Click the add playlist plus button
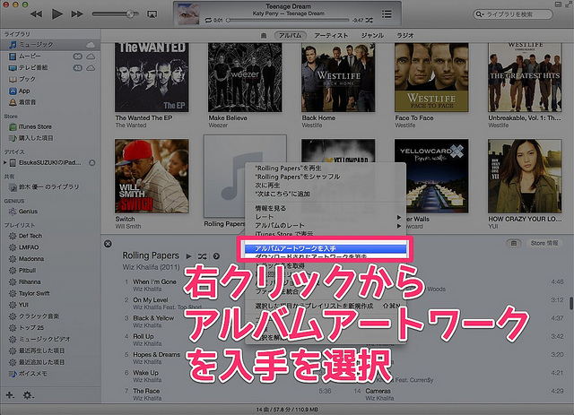This screenshot has height=415, width=574. coord(10,395)
